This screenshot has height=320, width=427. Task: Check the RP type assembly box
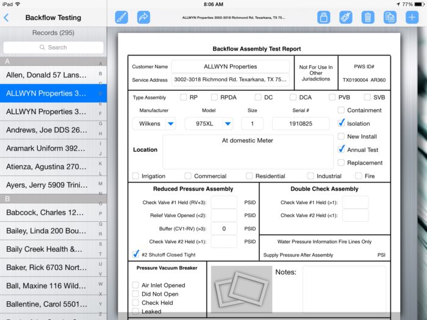click(183, 97)
